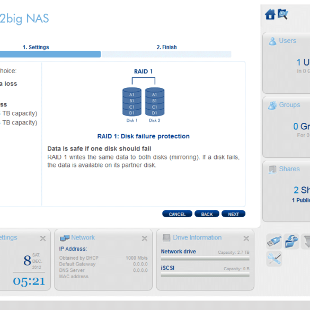Click the 'IP Address:' label
Viewport: 310px width, 310px height.
point(73,249)
